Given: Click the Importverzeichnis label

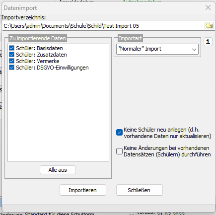Looking at the screenshot, I should pos(24,17).
